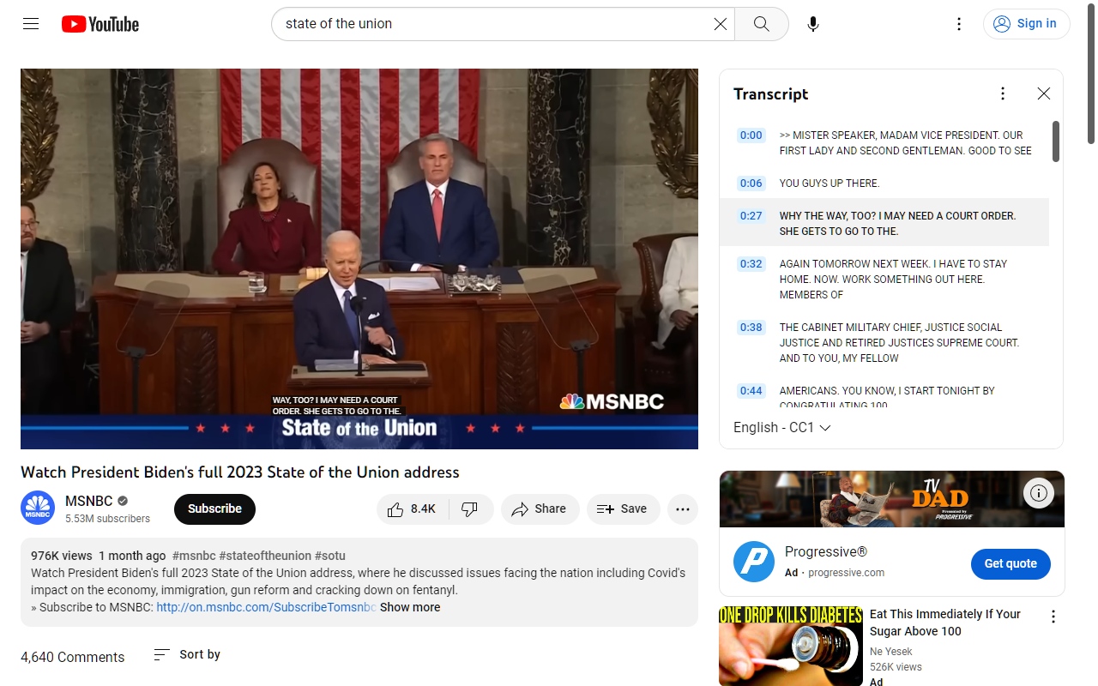The image size is (1098, 686).
Task: Open the hamburger guide menu
Action: point(31,24)
